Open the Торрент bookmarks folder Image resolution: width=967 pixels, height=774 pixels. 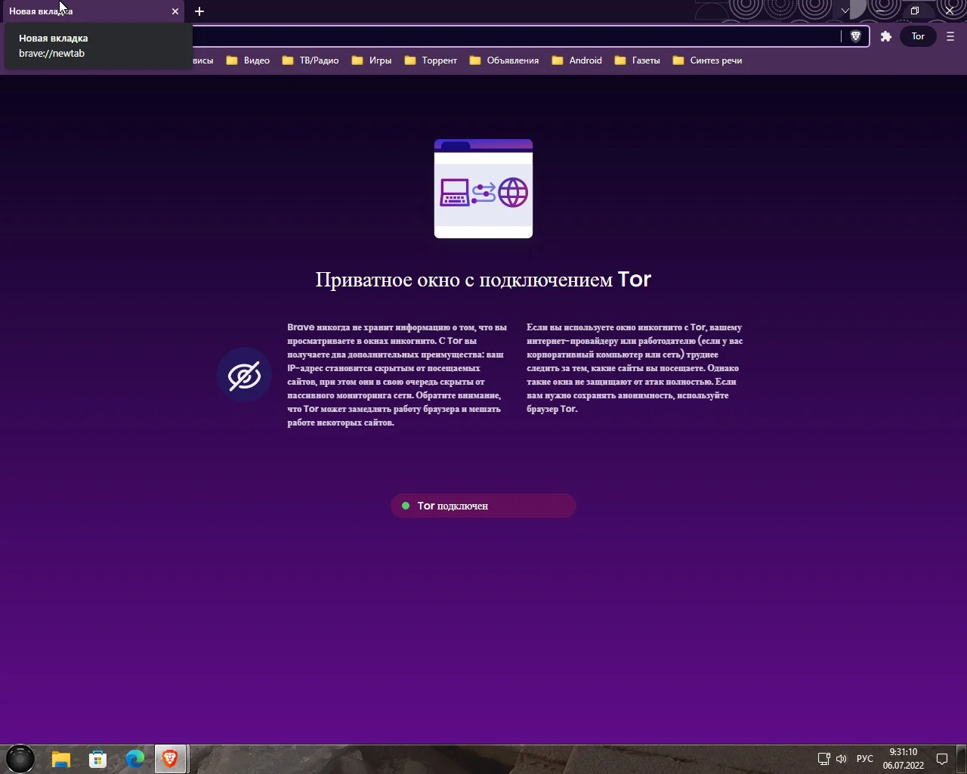431,60
